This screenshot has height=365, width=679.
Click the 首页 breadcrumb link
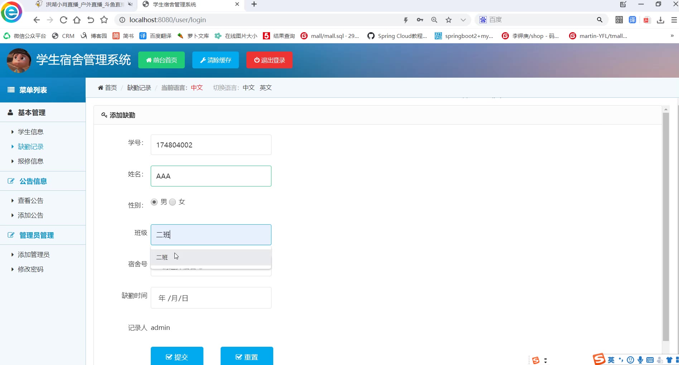[x=107, y=88]
